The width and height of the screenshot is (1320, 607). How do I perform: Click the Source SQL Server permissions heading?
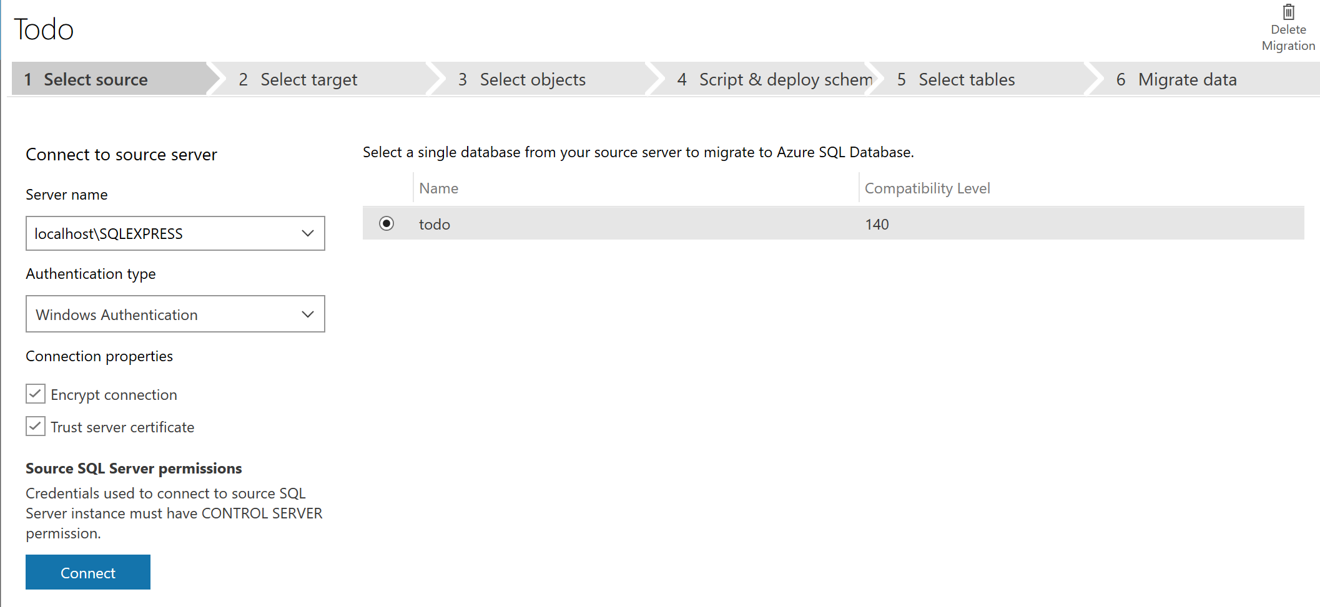pos(134,469)
